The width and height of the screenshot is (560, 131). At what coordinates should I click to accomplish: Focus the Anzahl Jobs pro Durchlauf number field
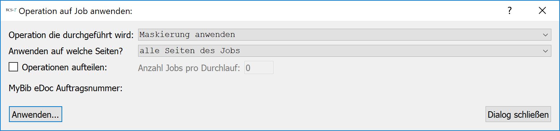click(x=259, y=67)
